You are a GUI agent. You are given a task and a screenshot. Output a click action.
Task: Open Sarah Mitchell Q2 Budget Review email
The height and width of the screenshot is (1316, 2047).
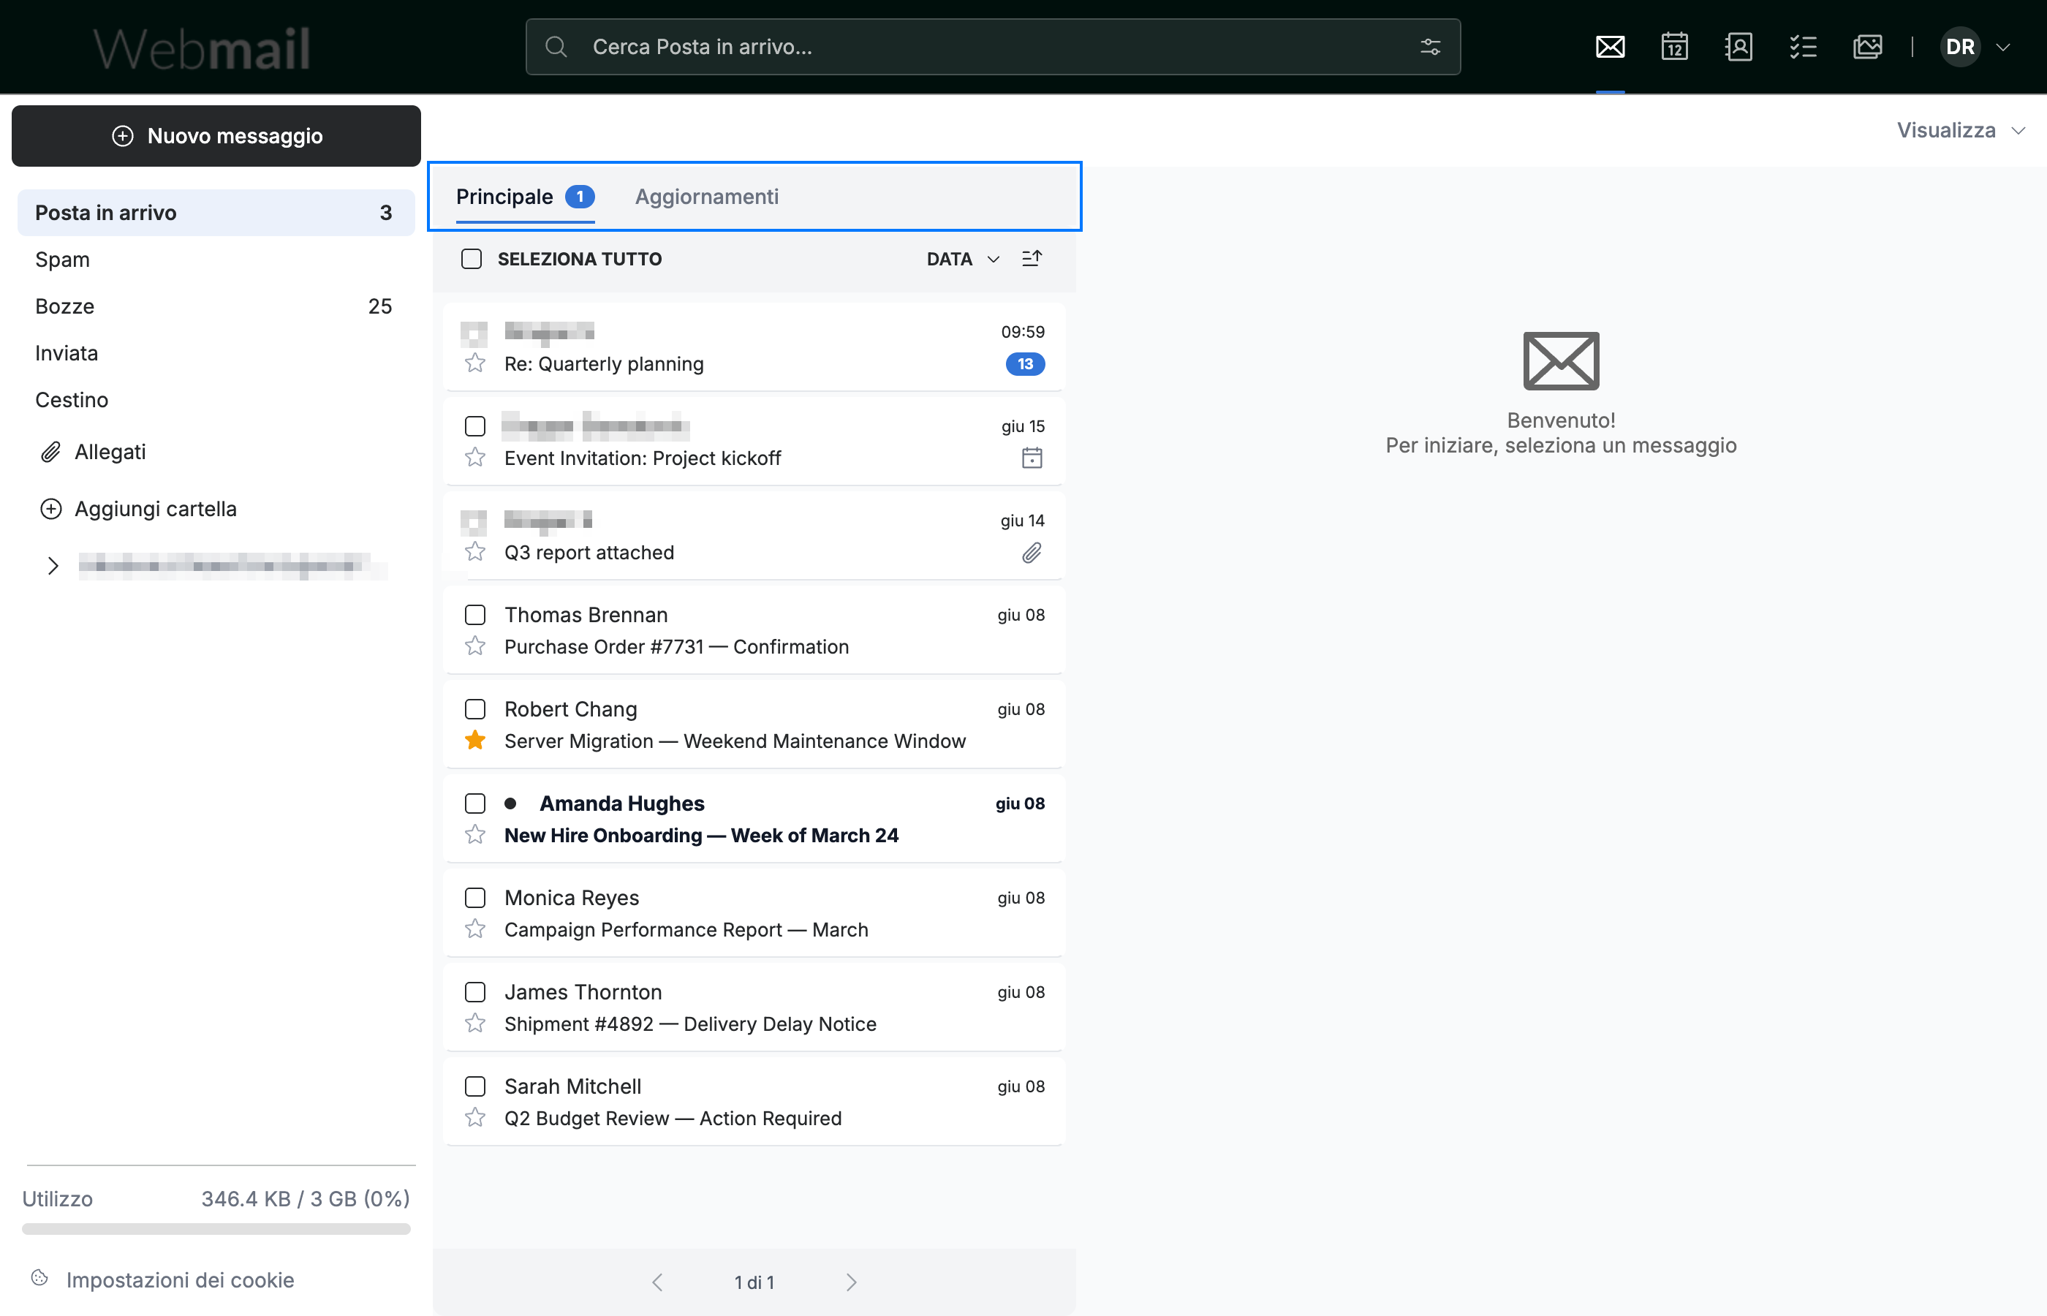754,1103
